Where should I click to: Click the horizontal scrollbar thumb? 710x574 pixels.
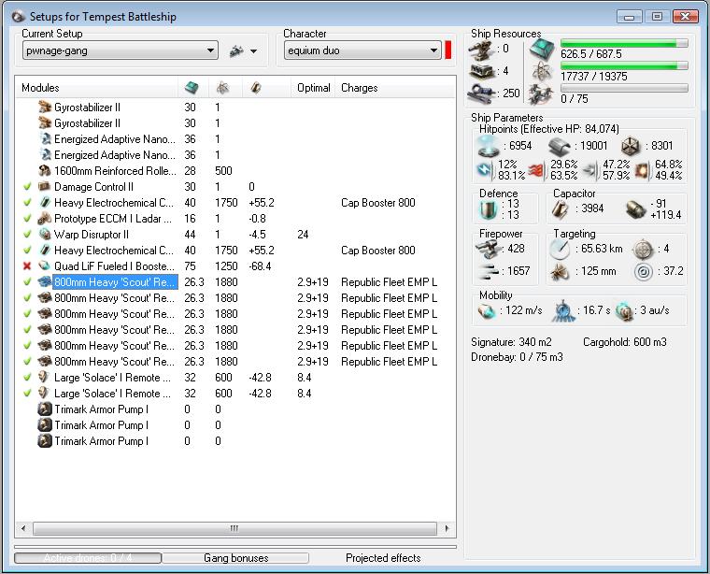coord(234,528)
